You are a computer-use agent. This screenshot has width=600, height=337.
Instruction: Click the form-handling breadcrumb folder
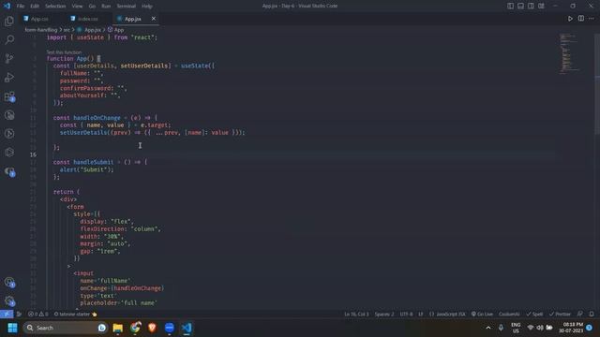coord(41,29)
